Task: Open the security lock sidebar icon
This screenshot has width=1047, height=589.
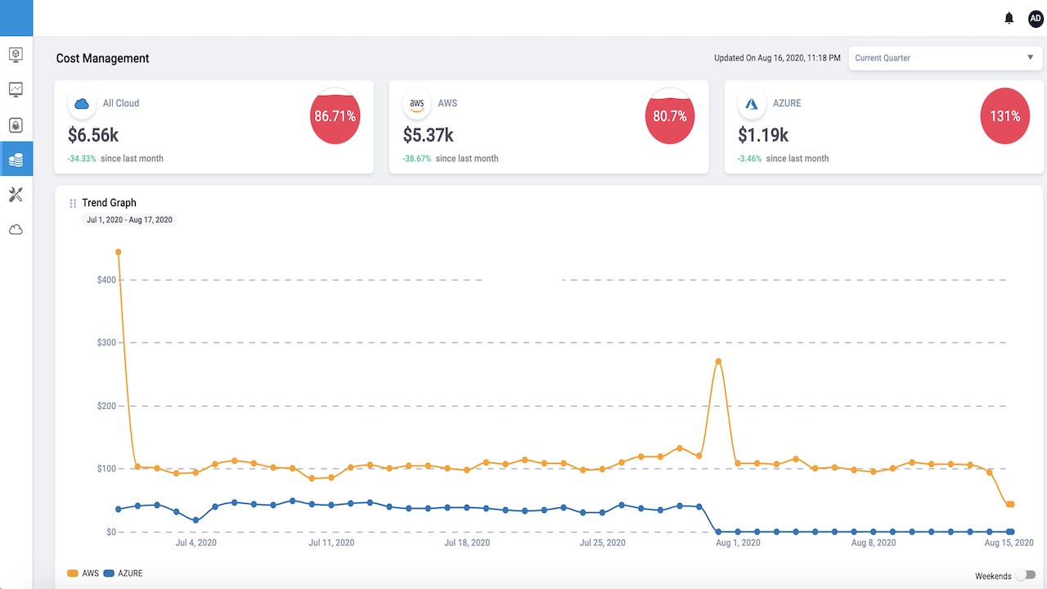Action: 16,125
